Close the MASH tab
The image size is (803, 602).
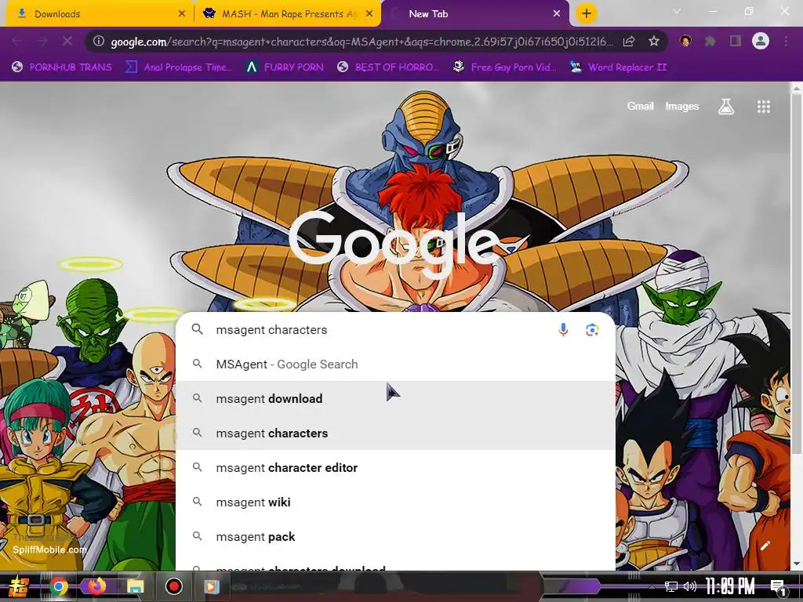(369, 14)
